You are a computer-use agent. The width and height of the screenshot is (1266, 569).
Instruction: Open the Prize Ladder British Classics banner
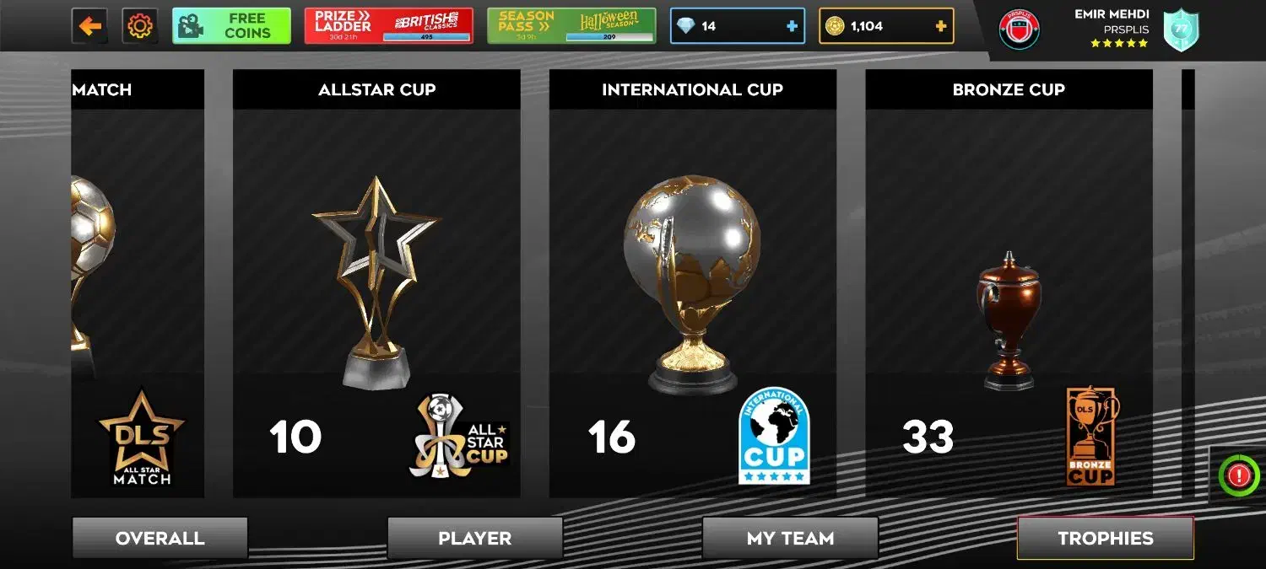[x=388, y=26]
